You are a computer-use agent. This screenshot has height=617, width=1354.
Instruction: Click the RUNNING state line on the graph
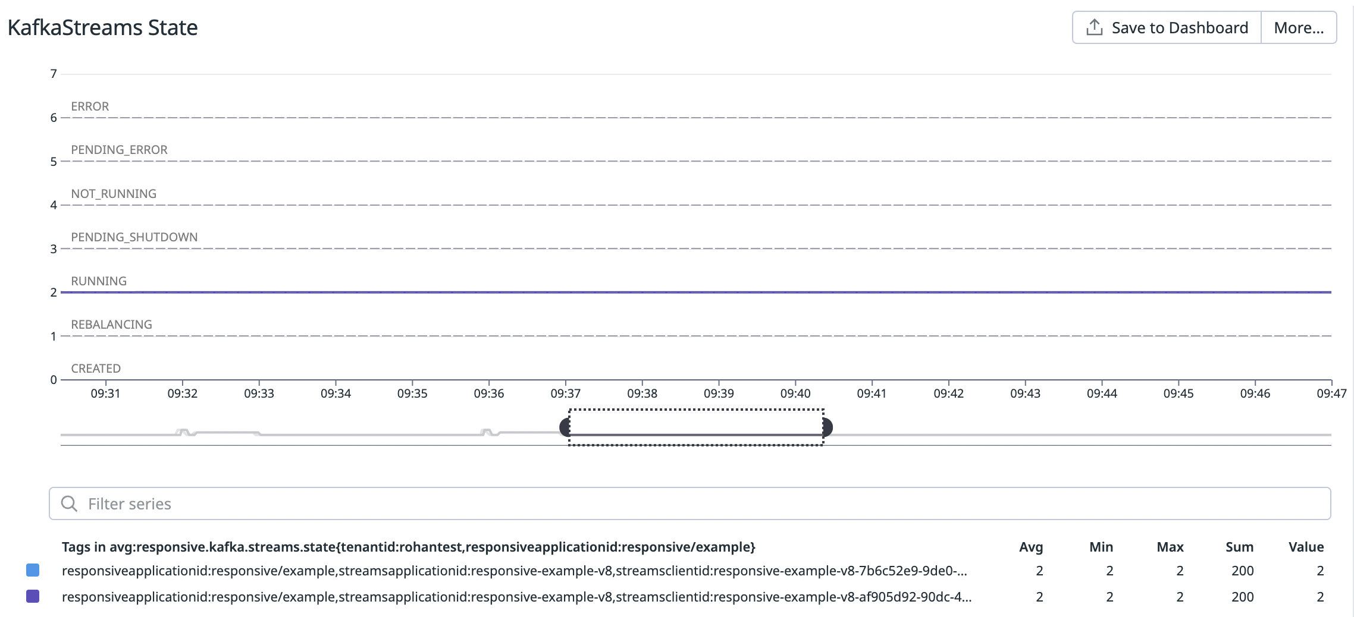[x=696, y=292]
